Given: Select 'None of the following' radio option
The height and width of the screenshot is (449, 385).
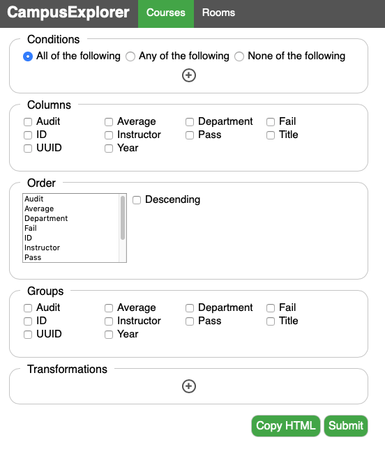Looking at the screenshot, I should (239, 56).
